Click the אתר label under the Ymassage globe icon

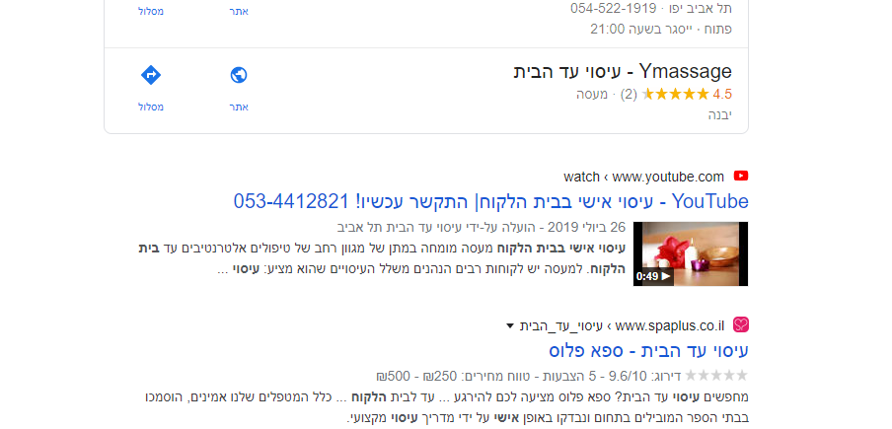[x=239, y=107]
